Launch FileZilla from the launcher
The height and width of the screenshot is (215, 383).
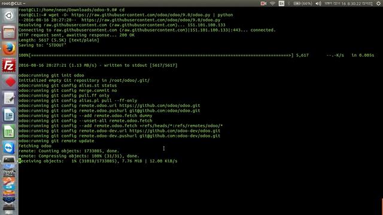(9, 65)
